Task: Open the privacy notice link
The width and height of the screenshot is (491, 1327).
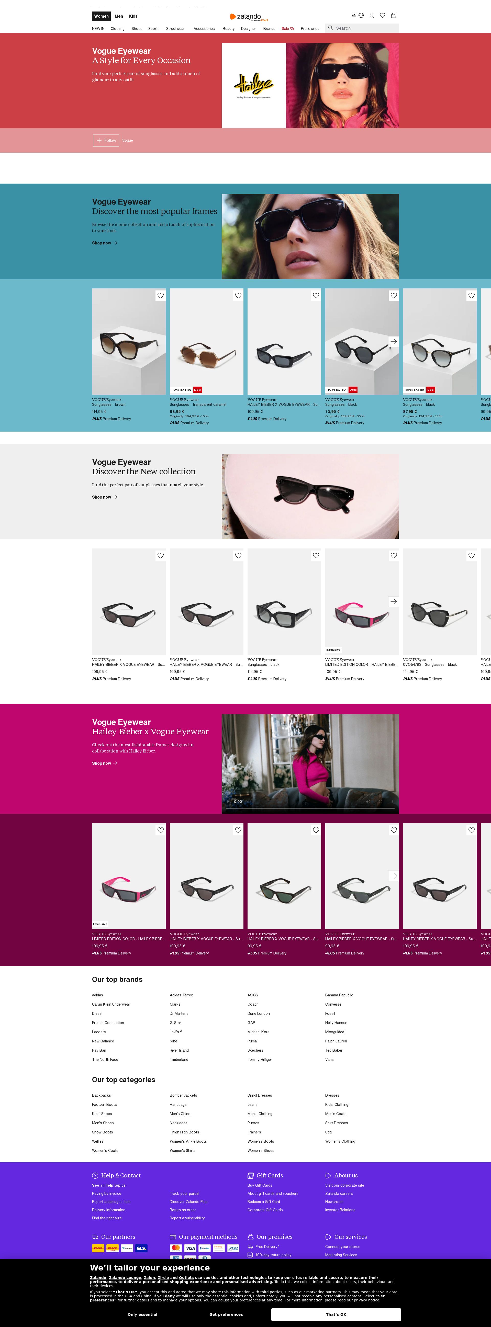Action: pos(366,1300)
